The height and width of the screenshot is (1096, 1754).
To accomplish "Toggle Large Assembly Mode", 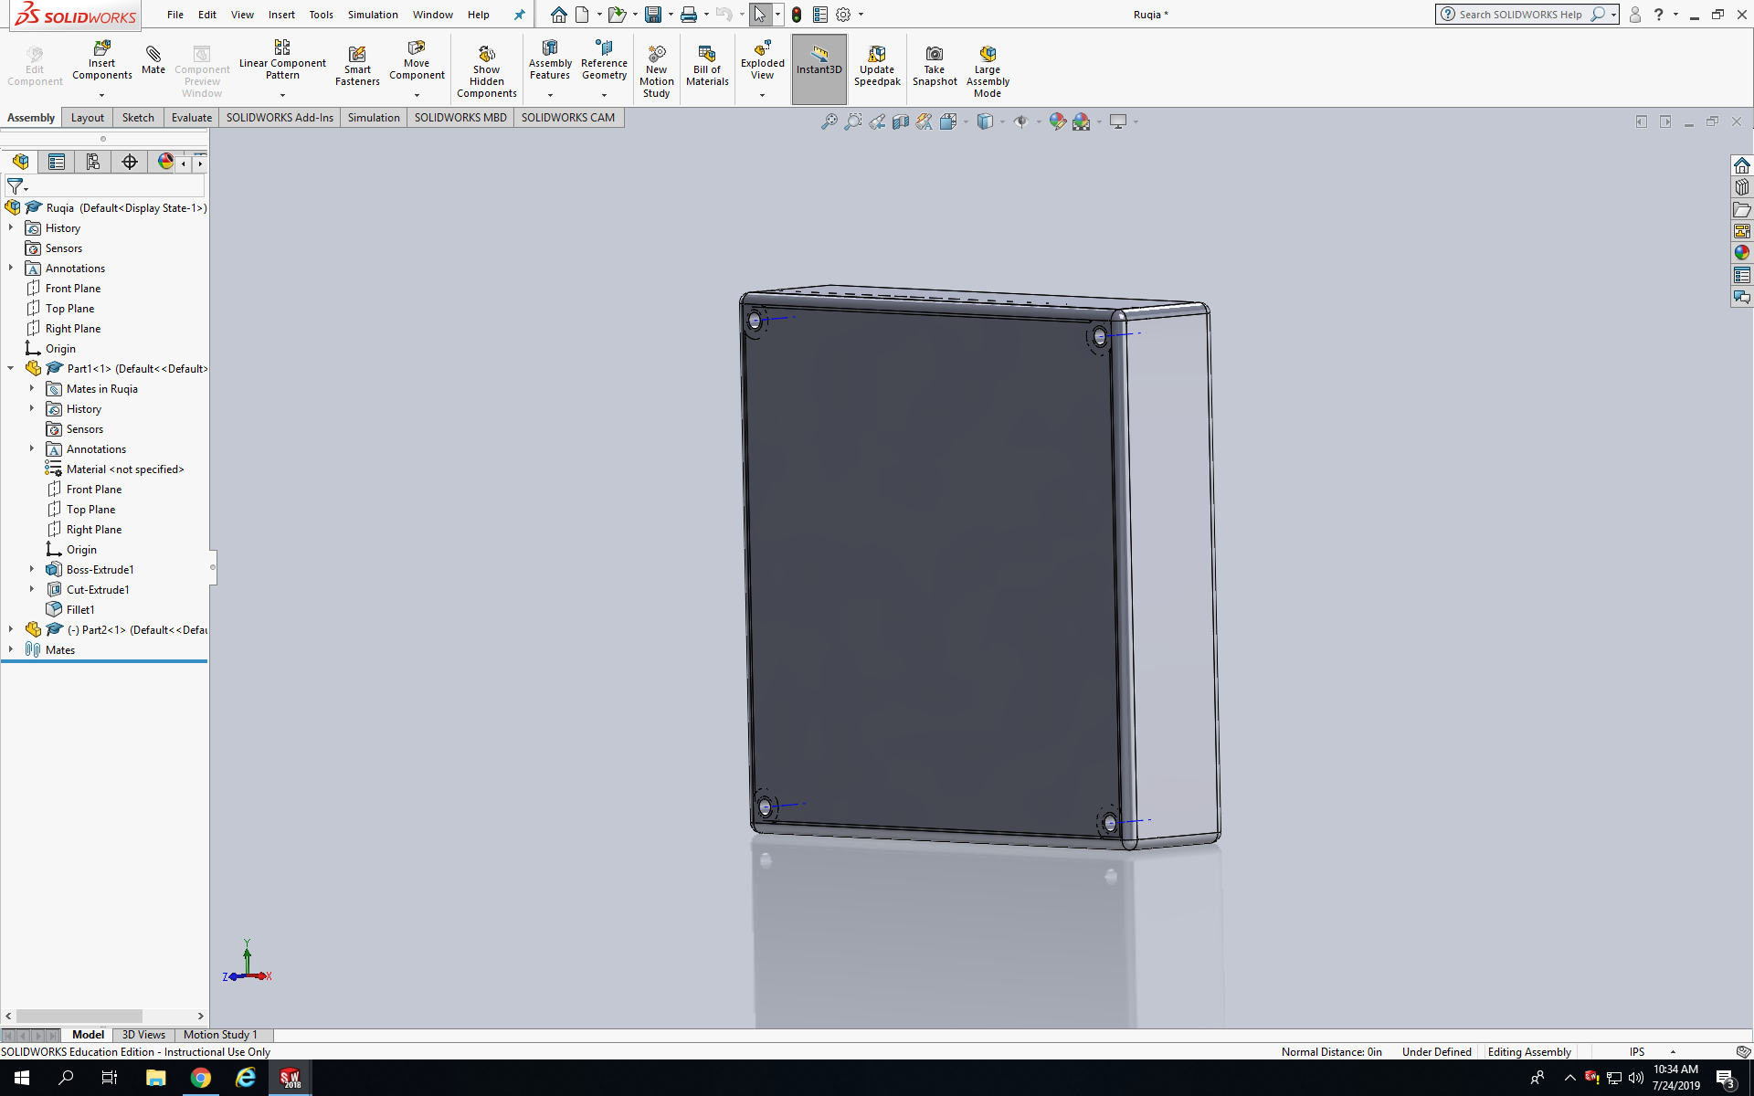I will (987, 54).
